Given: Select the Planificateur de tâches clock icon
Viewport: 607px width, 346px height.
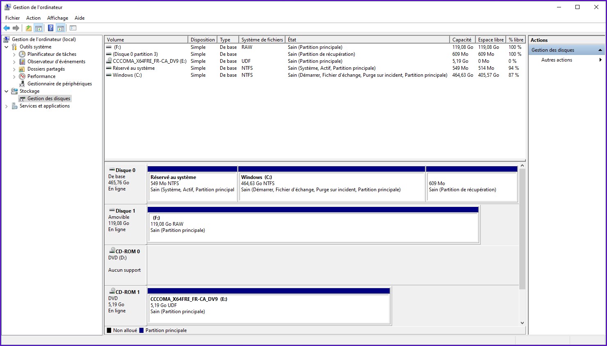Looking at the screenshot, I should point(22,54).
